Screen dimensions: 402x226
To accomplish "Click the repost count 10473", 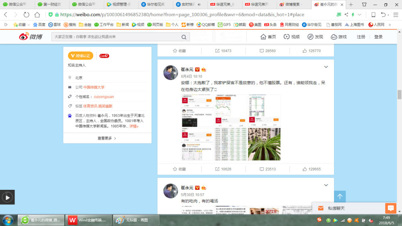I will 223,51.
